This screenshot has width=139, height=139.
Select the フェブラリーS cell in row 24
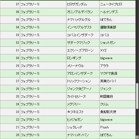tap(43, 104)
